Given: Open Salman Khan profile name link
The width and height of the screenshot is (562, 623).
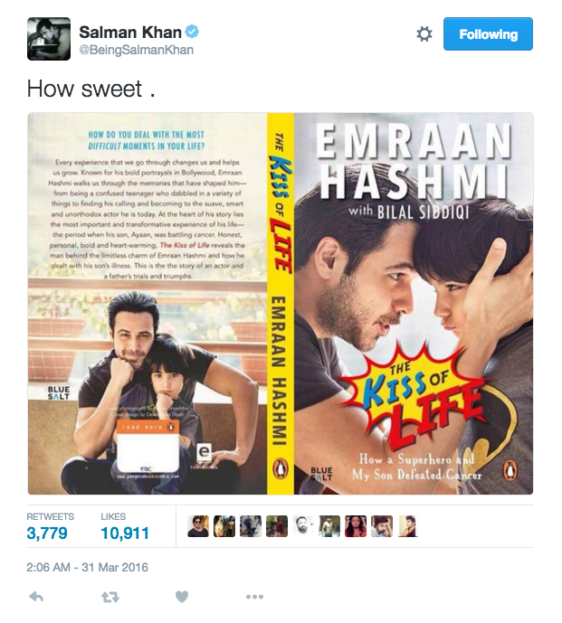Looking at the screenshot, I should (130, 33).
